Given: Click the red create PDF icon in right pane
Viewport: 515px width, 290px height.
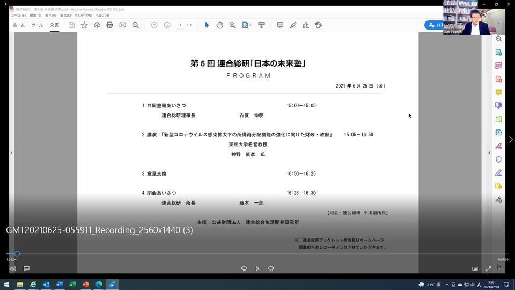Looking at the screenshot, I should (498, 79).
